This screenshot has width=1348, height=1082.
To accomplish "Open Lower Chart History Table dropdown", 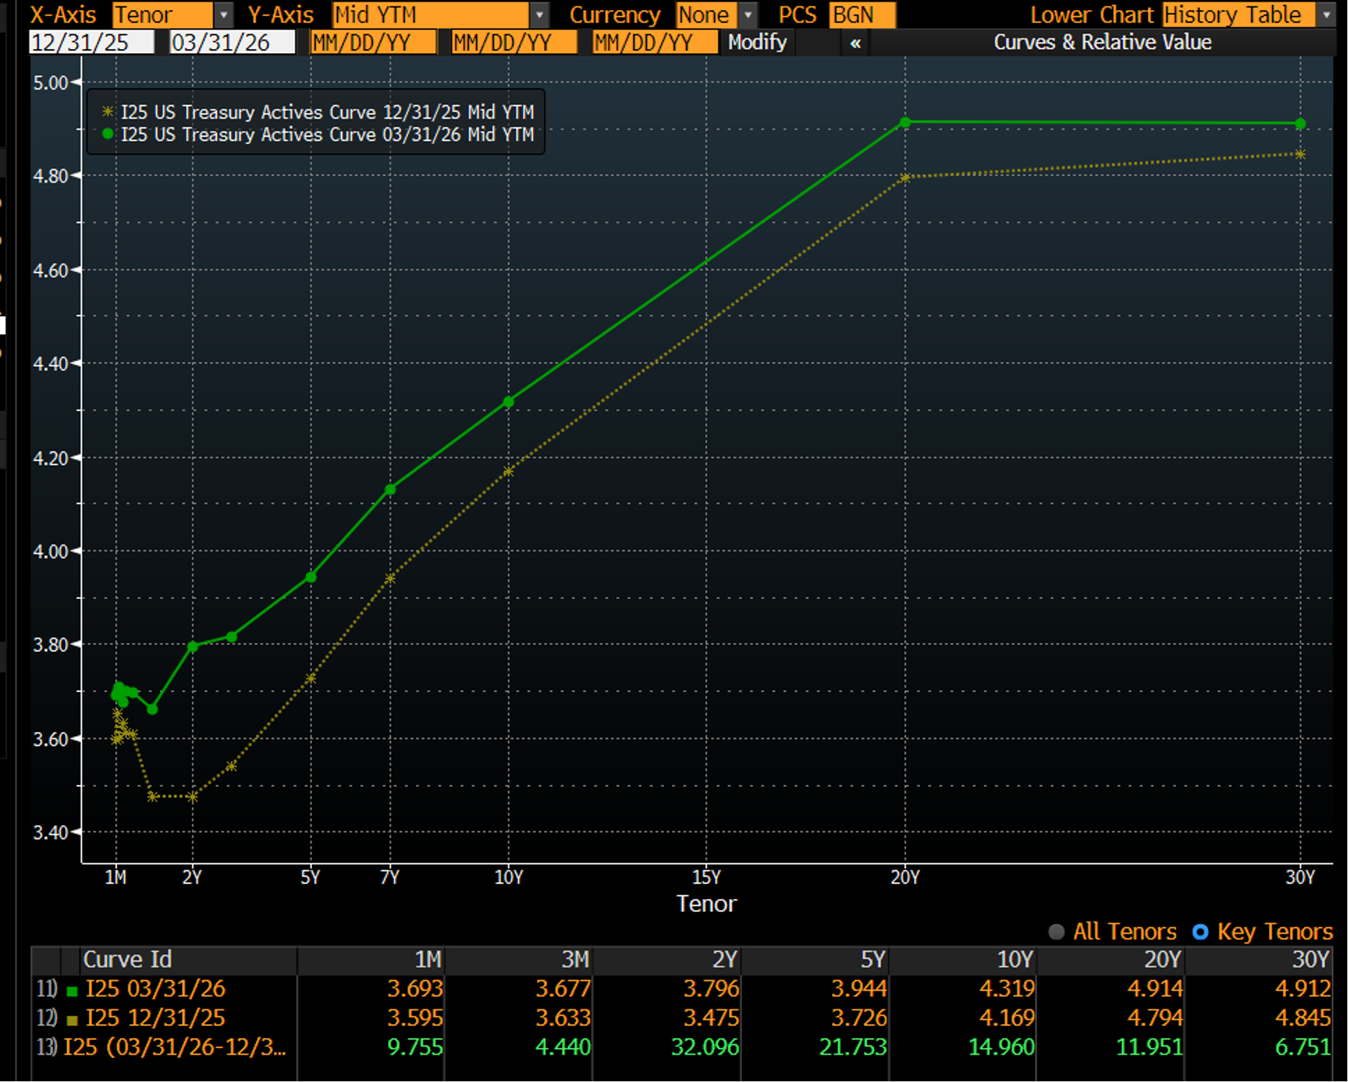I will tap(1326, 15).
